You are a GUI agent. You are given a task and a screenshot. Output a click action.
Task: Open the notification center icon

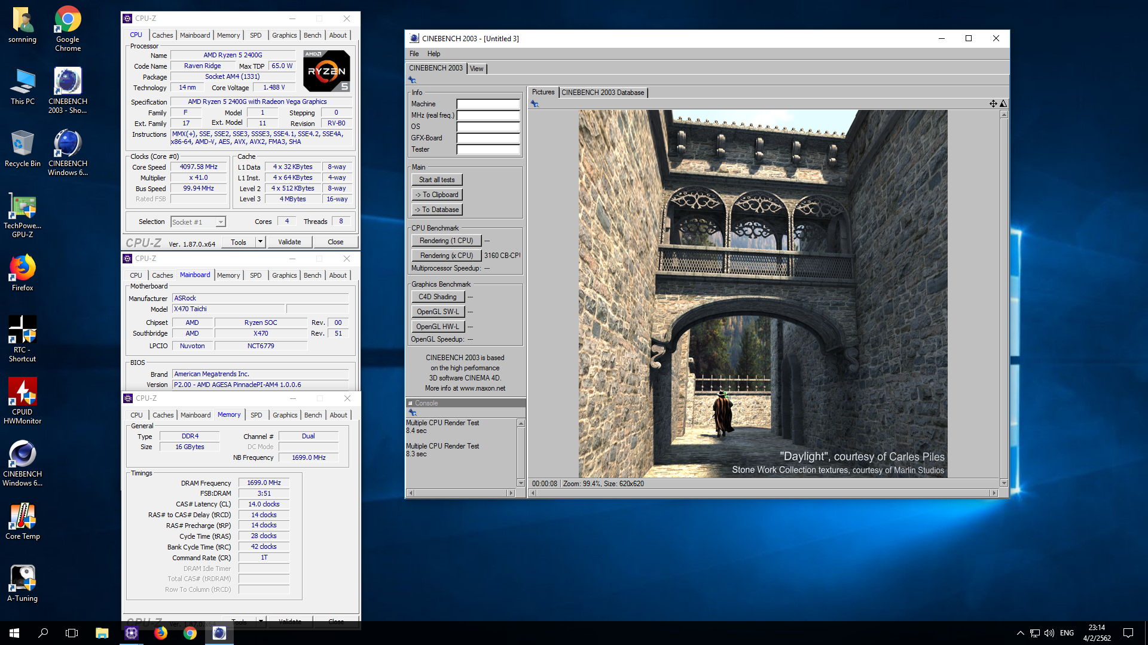click(x=1128, y=633)
